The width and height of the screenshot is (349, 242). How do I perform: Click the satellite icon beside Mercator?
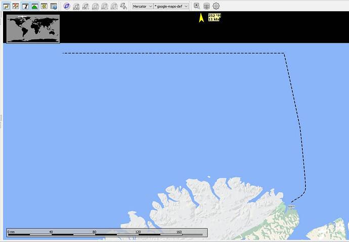pyautogui.click(x=123, y=6)
